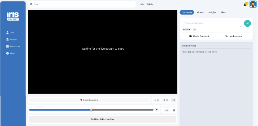Open the Videos tab
This screenshot has height=126, width=258.
[200, 12]
